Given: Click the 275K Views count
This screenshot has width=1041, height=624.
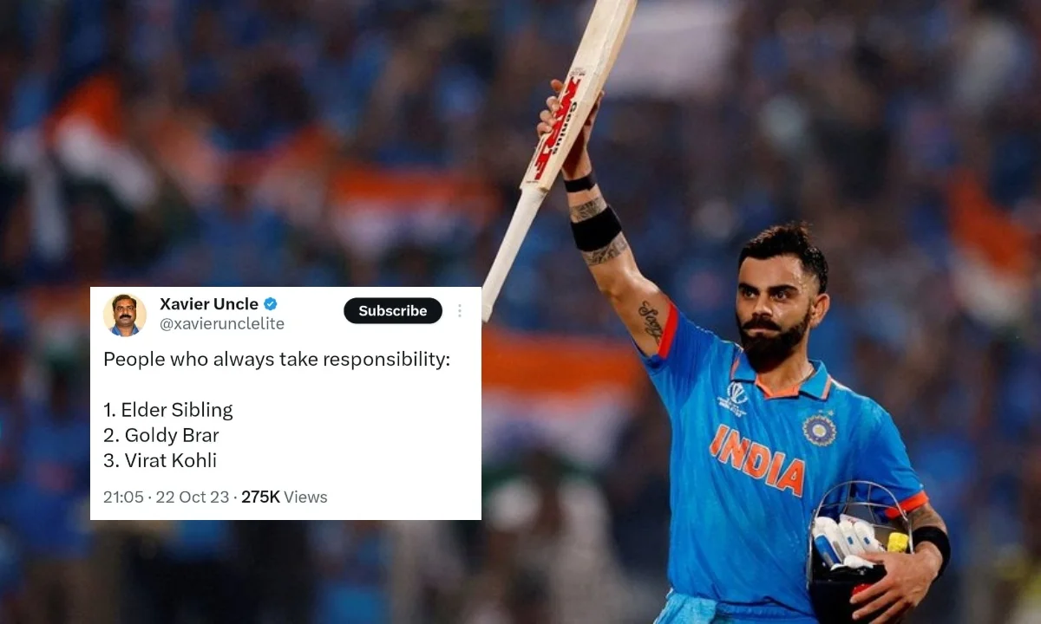Looking at the screenshot, I should 285,497.
